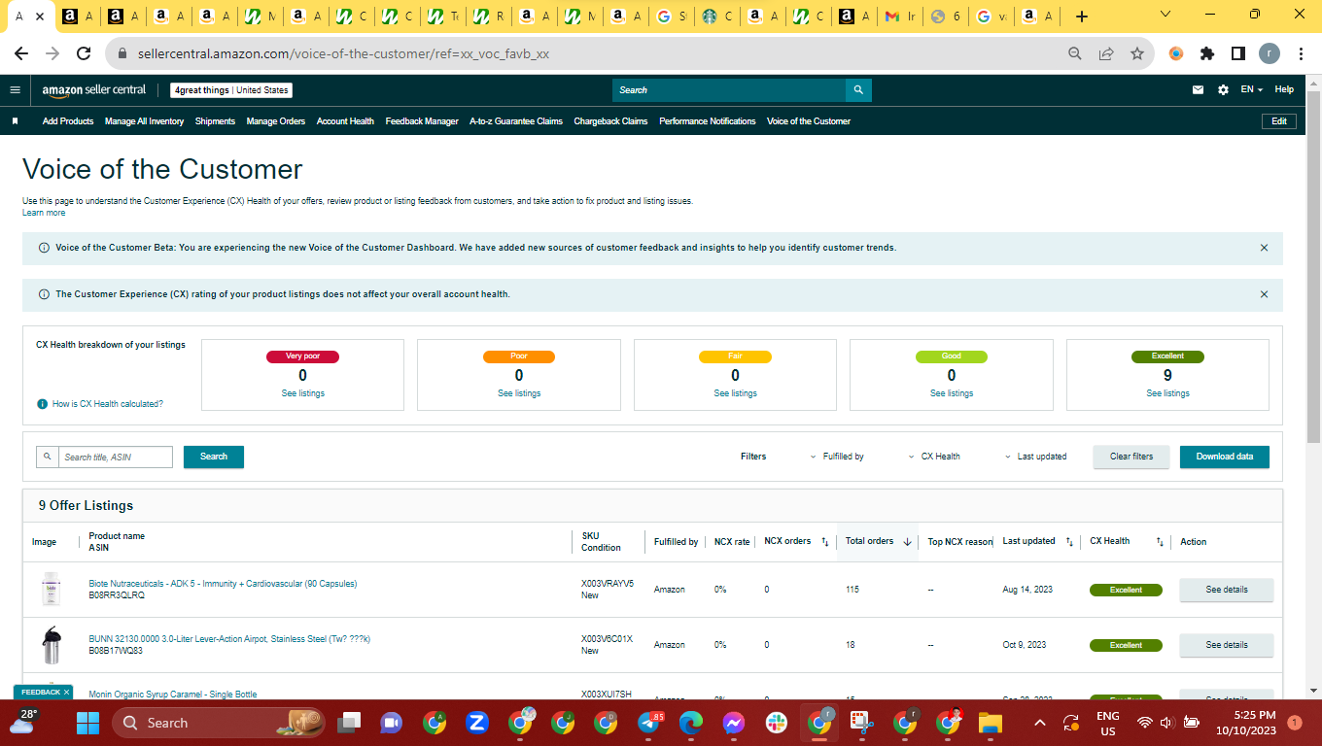Sort listings by Total orders arrow
Viewport: 1322px width, 746px height.
click(x=907, y=542)
